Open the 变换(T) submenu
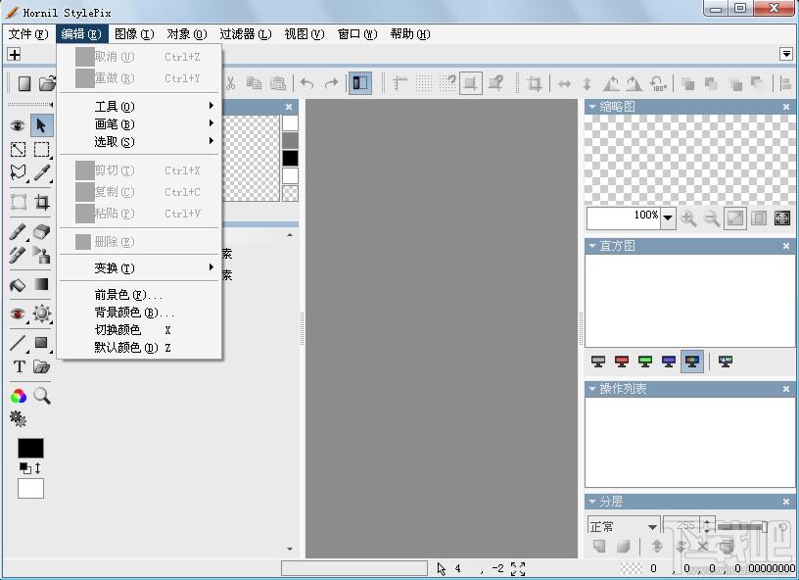The height and width of the screenshot is (580, 799). 139,267
